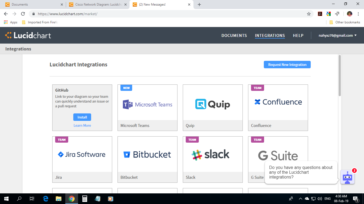Click the ENG language indicator
The image size is (364, 204).
(328, 199)
